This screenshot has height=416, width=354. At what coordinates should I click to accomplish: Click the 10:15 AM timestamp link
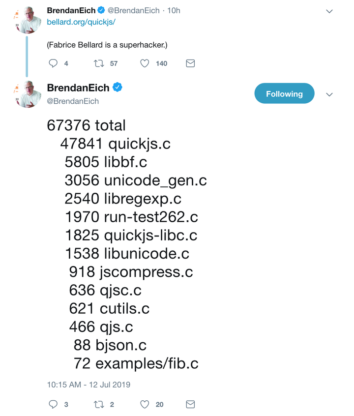tap(88, 385)
